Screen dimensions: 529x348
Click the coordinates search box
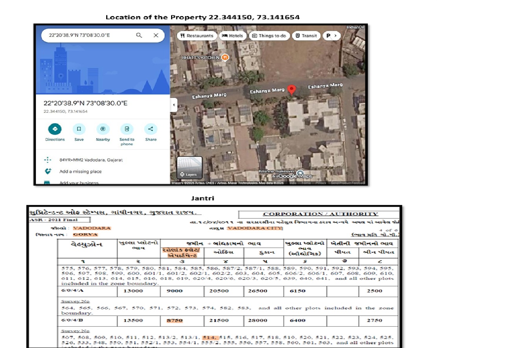[x=103, y=35]
